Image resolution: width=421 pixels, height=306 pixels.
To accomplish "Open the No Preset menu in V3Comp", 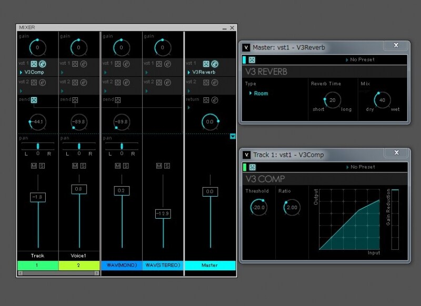I will (x=360, y=167).
